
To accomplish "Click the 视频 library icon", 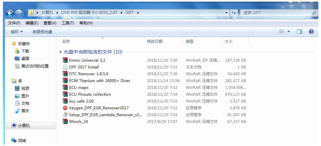I will pyautogui.click(x=17, y=89).
